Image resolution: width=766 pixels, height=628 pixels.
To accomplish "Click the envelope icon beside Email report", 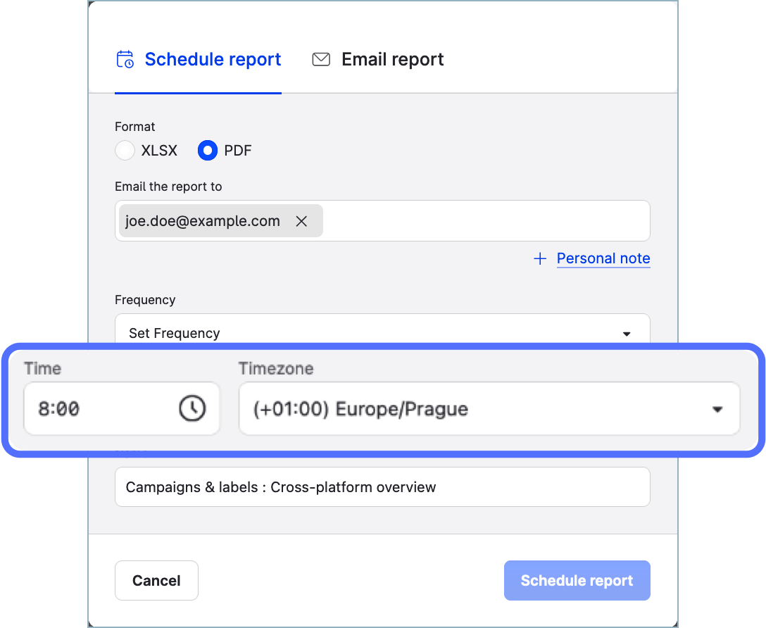I will click(x=321, y=59).
